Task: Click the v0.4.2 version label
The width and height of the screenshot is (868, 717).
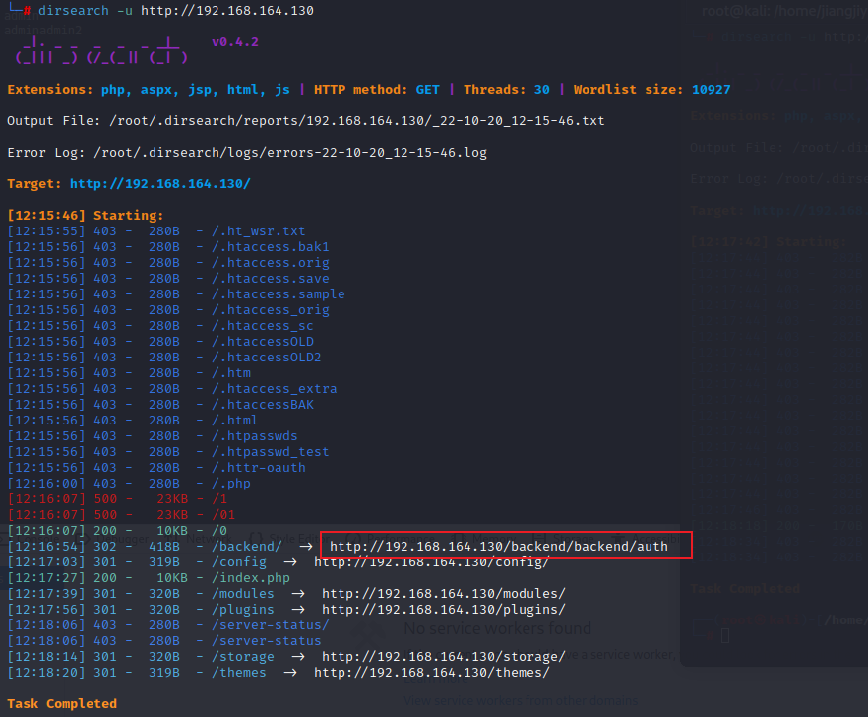Action: [x=234, y=43]
